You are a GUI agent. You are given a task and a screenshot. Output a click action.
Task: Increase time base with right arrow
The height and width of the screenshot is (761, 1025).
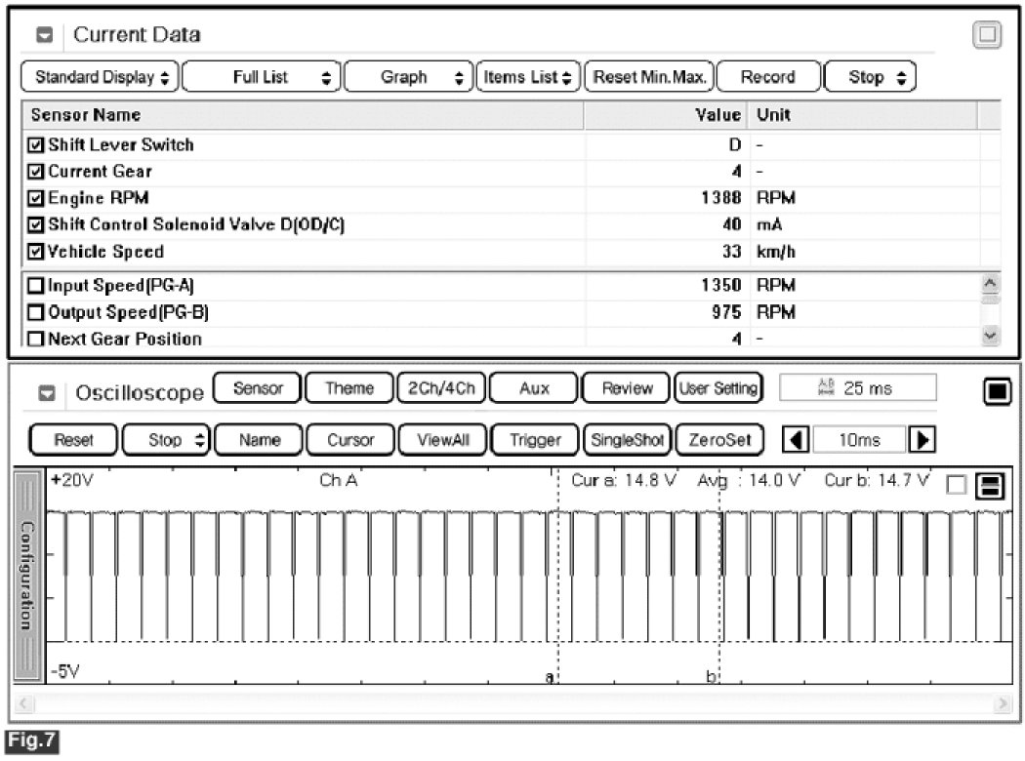click(x=919, y=440)
